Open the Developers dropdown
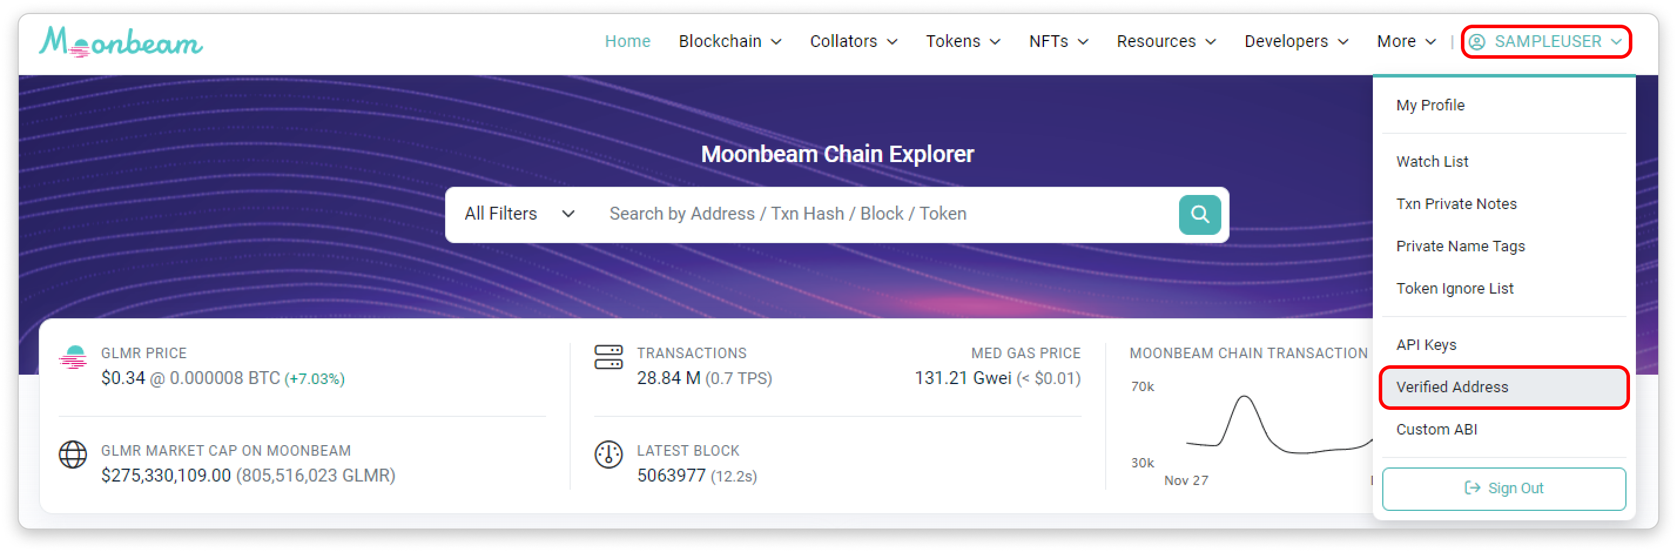 tap(1295, 42)
